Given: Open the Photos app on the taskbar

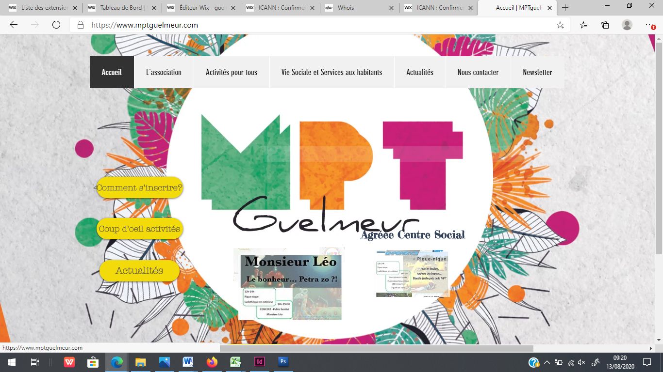Looking at the screenshot, I should coord(165,362).
